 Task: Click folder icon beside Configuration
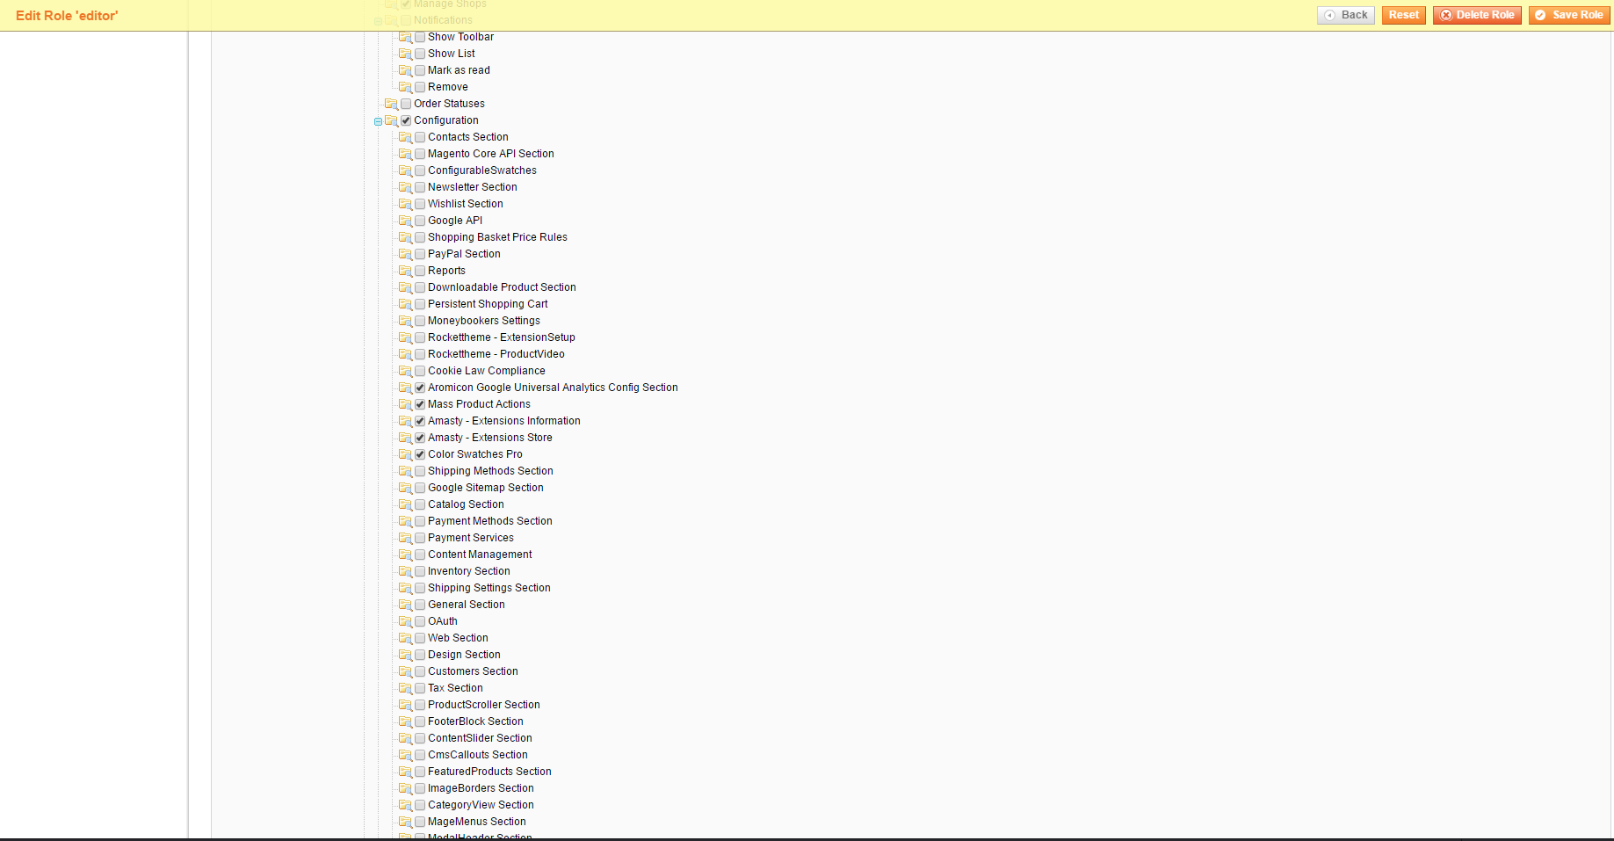[391, 120]
